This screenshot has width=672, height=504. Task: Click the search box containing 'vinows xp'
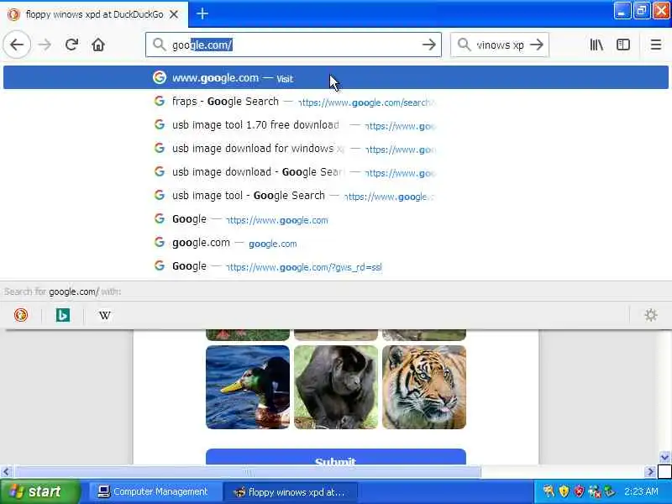(500, 45)
